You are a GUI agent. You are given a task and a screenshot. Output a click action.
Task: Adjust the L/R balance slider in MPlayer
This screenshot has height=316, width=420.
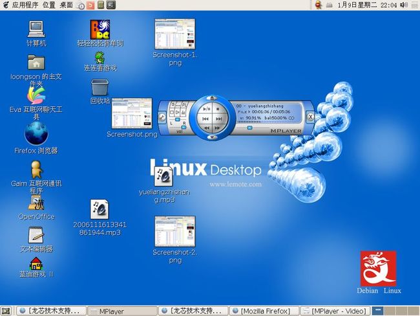pos(177,120)
